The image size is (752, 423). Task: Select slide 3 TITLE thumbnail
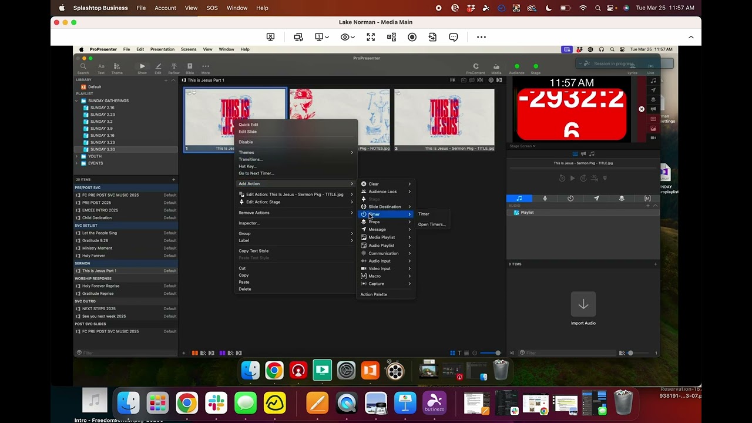point(444,120)
